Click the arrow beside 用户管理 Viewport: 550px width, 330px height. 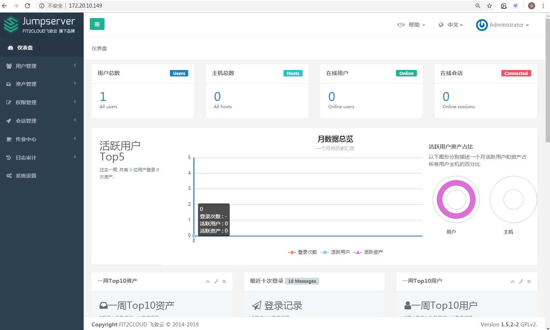pyautogui.click(x=75, y=65)
